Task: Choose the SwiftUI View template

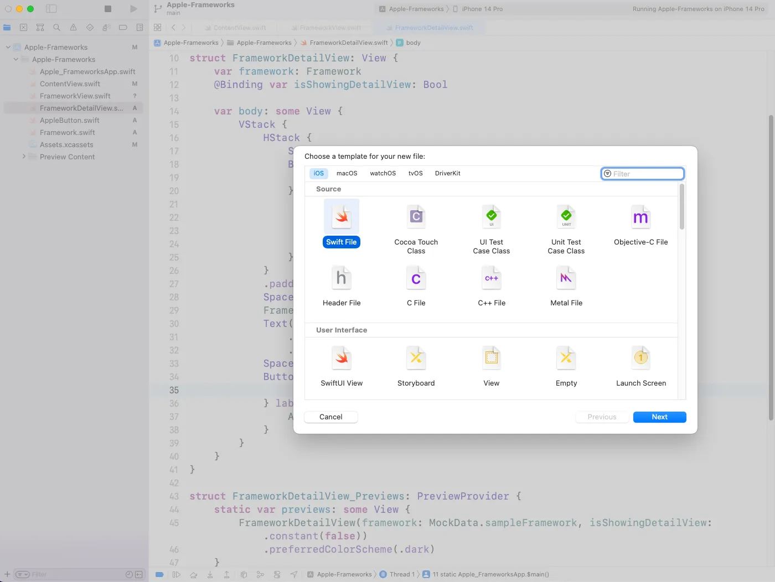Action: click(342, 357)
